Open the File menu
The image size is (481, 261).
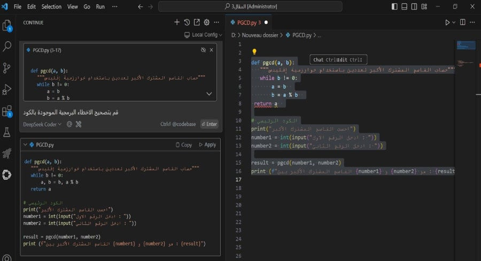[x=18, y=6]
